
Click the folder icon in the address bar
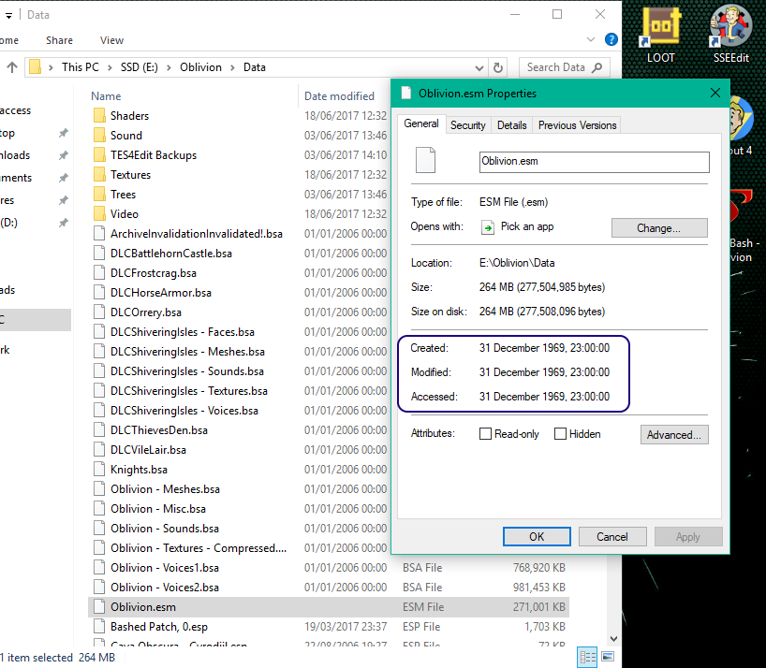pos(35,66)
